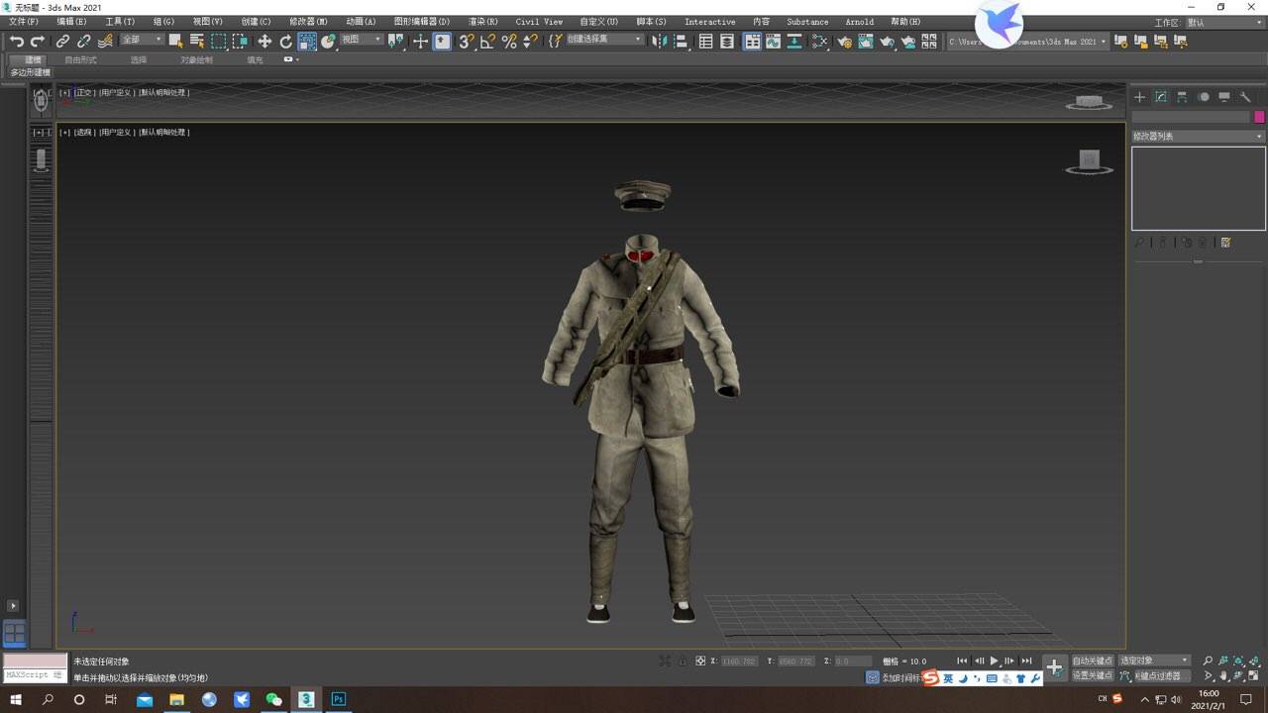This screenshot has width=1268, height=713.
Task: Open the 修改器(M) menu
Action: point(308,22)
